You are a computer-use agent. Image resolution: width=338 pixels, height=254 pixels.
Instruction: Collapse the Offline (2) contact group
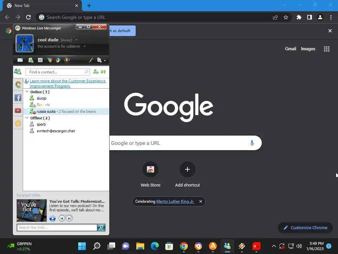pyautogui.click(x=27, y=118)
